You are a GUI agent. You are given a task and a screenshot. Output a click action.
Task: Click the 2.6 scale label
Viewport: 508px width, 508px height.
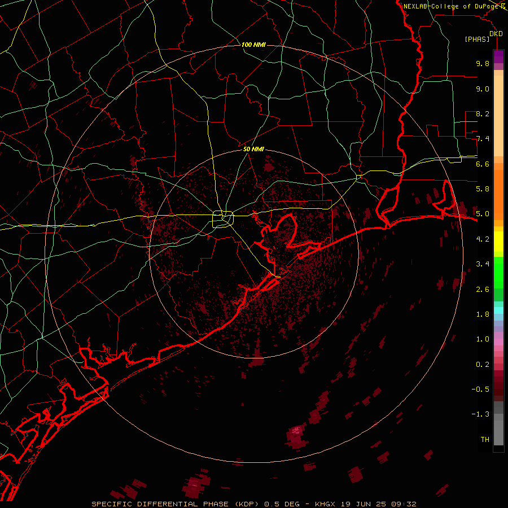[483, 290]
